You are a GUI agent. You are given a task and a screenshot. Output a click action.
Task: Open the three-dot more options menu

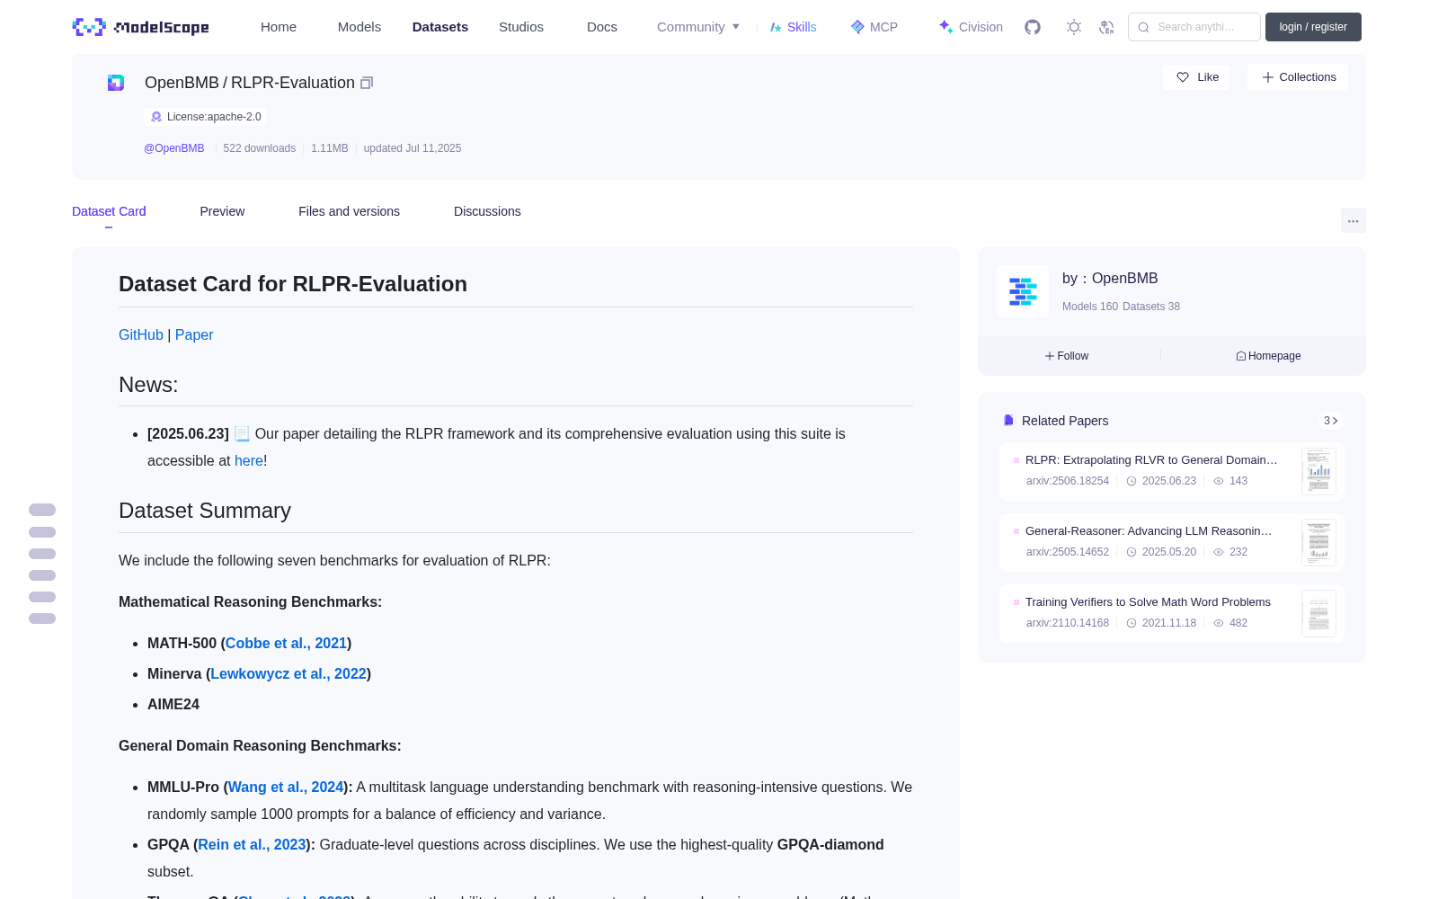1353,220
